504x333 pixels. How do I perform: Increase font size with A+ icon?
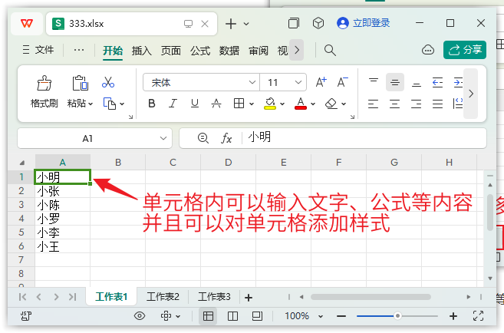coord(321,81)
